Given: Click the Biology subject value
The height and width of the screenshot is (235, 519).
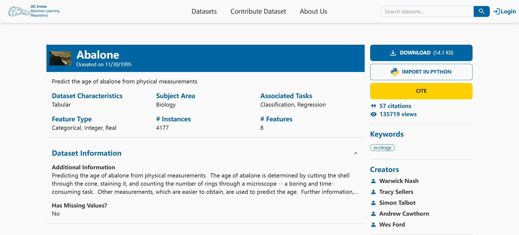Looking at the screenshot, I should [x=166, y=105].
